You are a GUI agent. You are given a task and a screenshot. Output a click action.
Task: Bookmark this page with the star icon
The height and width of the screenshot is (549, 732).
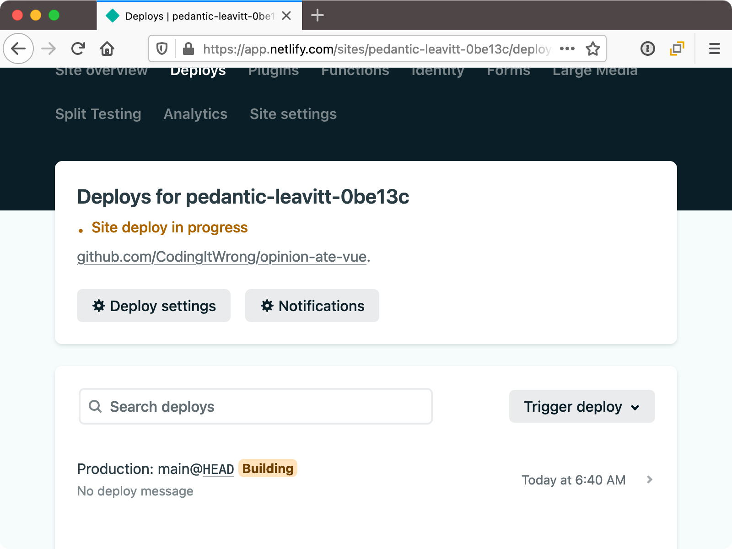(593, 48)
